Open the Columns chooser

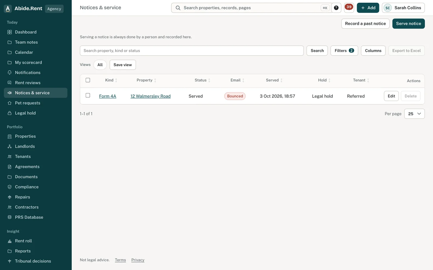pyautogui.click(x=373, y=51)
